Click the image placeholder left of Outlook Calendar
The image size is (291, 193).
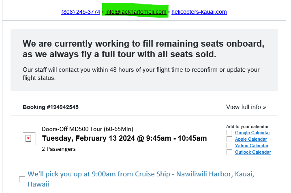(229, 152)
